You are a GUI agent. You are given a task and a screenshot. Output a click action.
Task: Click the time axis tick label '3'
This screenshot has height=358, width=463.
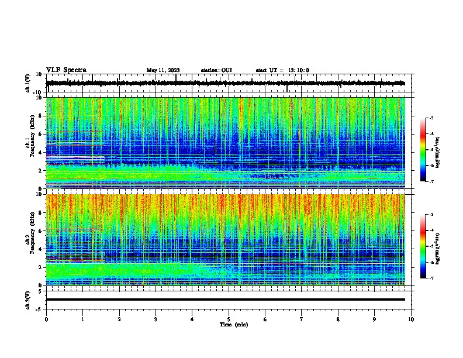tap(156, 319)
